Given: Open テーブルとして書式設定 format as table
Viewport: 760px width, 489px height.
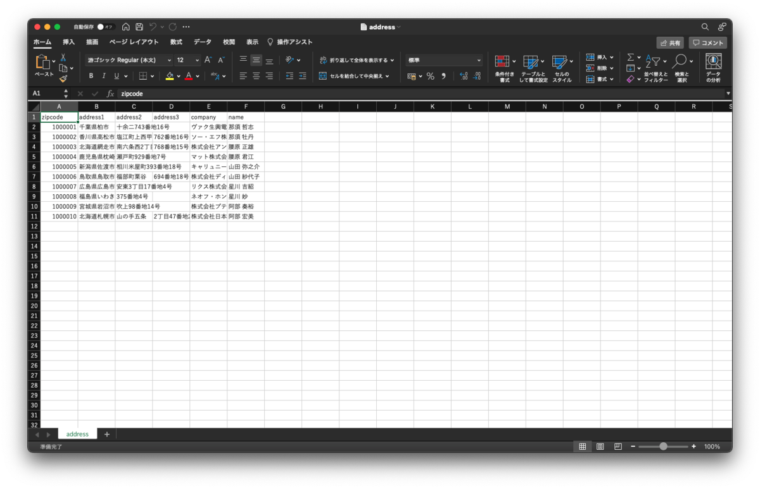Looking at the screenshot, I should tap(534, 68).
